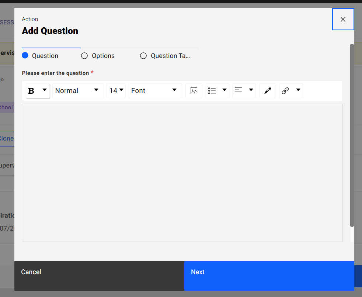Expand the Normal block style dropdown
The width and height of the screenshot is (362, 297).
78,91
